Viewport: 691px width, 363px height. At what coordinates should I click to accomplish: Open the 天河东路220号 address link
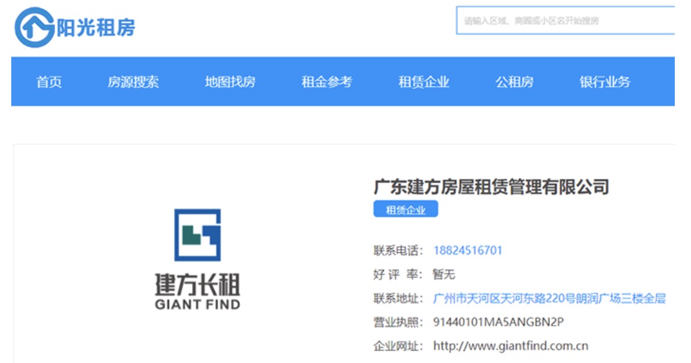tap(549, 298)
